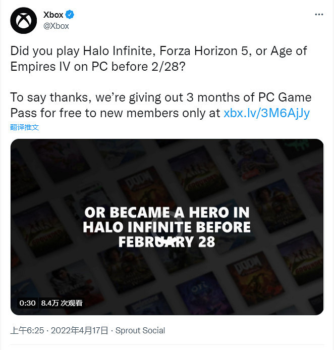334x350 pixels.
Task: Click the "HALO INFINITE BEFORE" caption line
Action: point(167,227)
